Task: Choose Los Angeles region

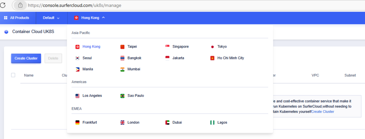Action: tap(92, 96)
